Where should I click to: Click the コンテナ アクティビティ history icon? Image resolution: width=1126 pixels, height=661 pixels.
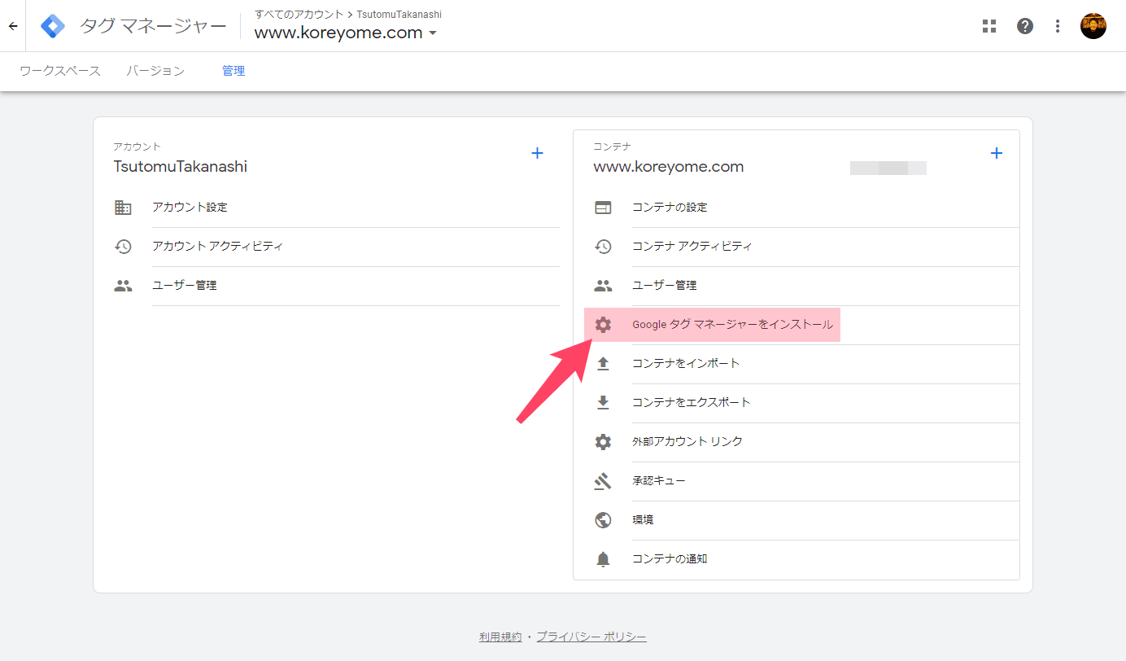point(603,247)
